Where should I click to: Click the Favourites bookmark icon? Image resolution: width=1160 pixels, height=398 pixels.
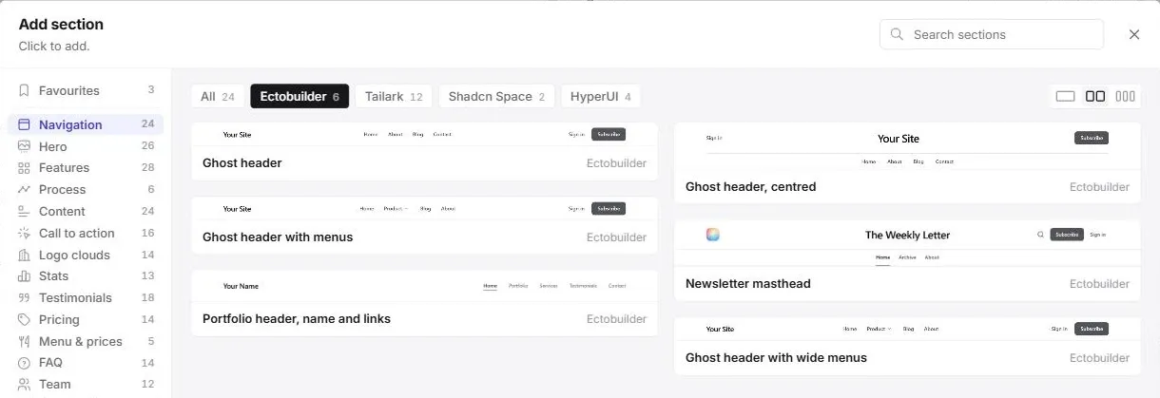tap(24, 90)
